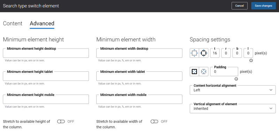Screen dimensions: 279x132
Task: Click the Padding value field
Action: [224, 72]
